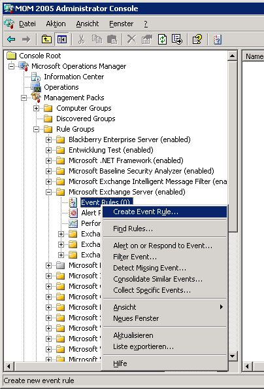264x389 pixels.
Task: Click the new event rule toolbar icon
Action: (x=217, y=39)
